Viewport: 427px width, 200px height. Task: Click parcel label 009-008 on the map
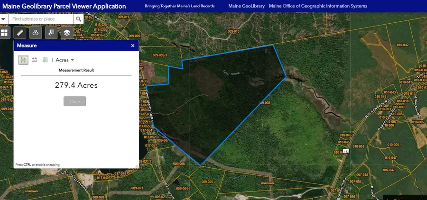click(265, 103)
